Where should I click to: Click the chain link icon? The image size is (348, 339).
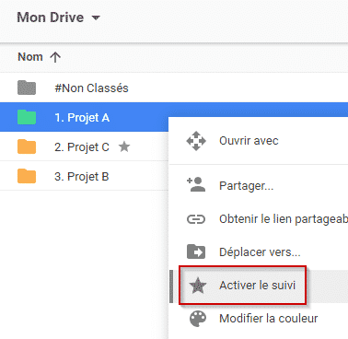(196, 219)
